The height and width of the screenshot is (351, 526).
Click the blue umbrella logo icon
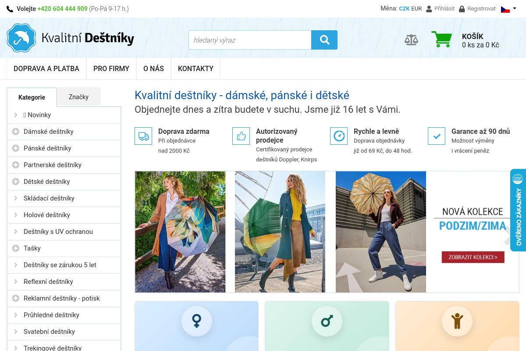pos(21,38)
